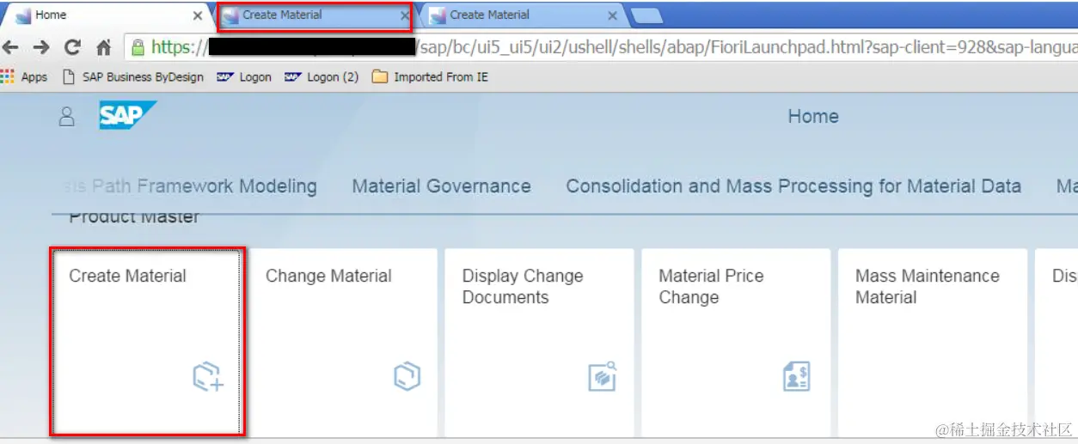This screenshot has width=1078, height=444.
Task: Select Consolidation and Mass Processing for Material Data
Action: click(793, 186)
